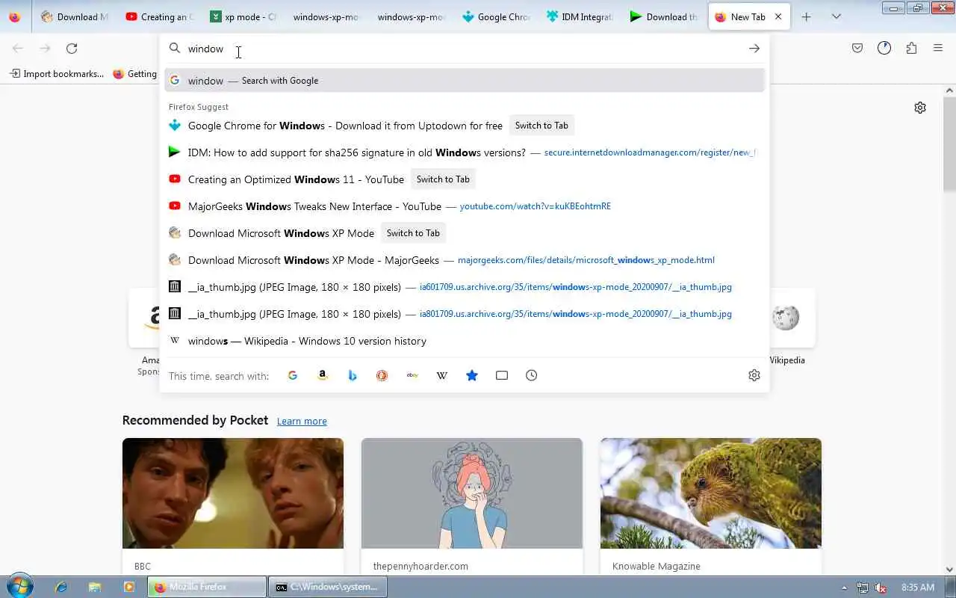Go forward one page
This screenshot has width=956, height=598.
[x=45, y=49]
